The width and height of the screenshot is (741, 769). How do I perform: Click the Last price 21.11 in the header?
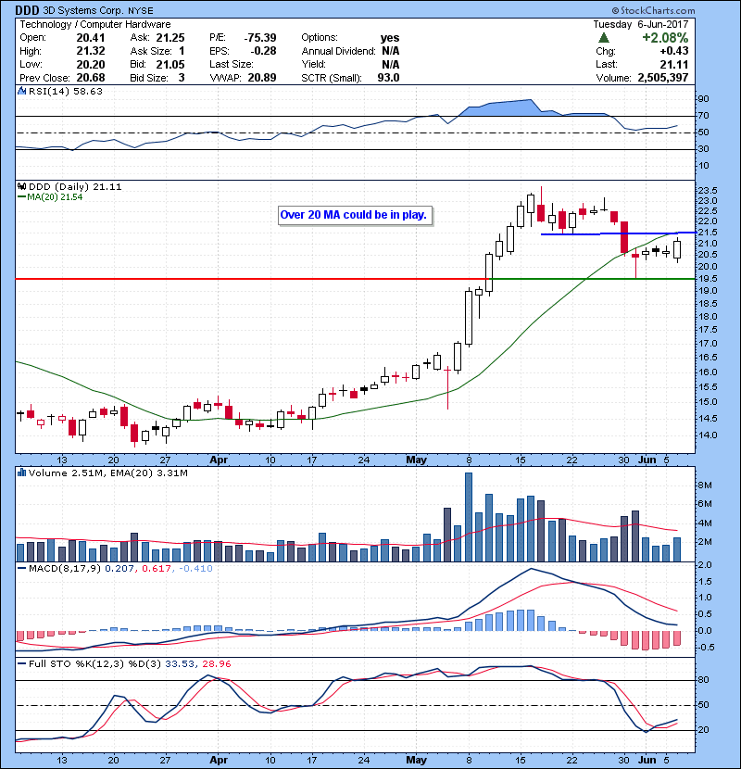click(x=675, y=65)
